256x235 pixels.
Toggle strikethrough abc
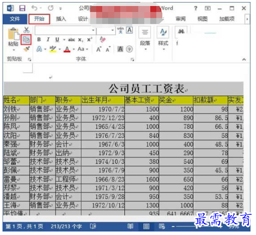(x=71, y=39)
